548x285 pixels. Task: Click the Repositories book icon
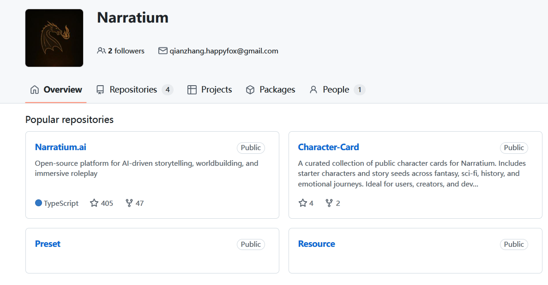point(100,90)
